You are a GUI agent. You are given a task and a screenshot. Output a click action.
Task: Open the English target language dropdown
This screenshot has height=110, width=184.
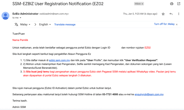point(45,24)
